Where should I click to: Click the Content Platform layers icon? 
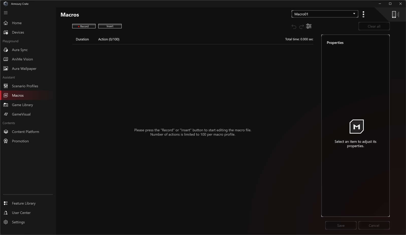[x=6, y=132]
